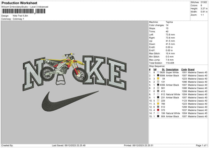Click the Total Bobbin value '119.45ft'

[170, 63]
